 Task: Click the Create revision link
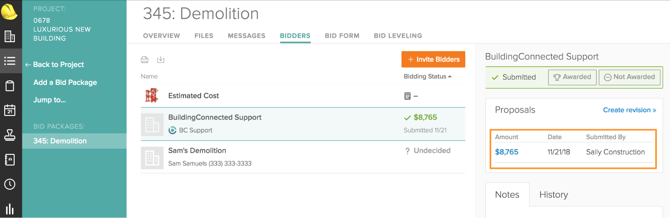tap(629, 110)
